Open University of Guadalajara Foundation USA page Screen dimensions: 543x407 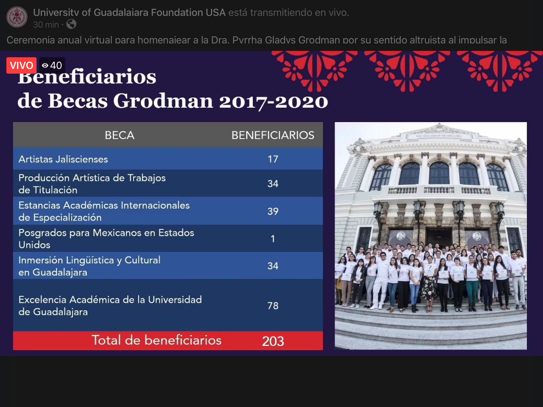click(129, 12)
